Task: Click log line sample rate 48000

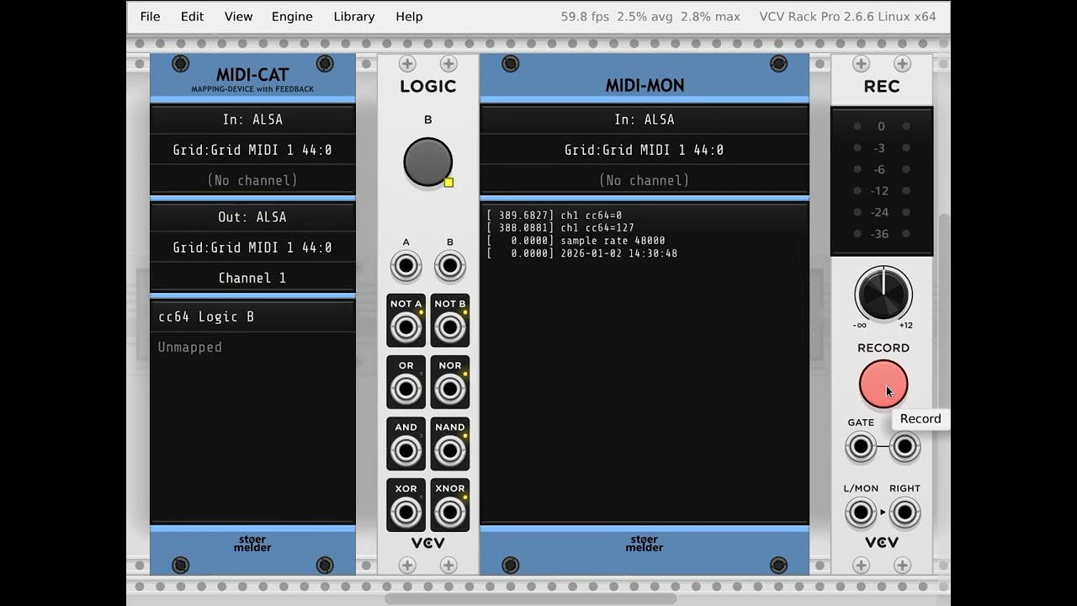Action: click(576, 241)
